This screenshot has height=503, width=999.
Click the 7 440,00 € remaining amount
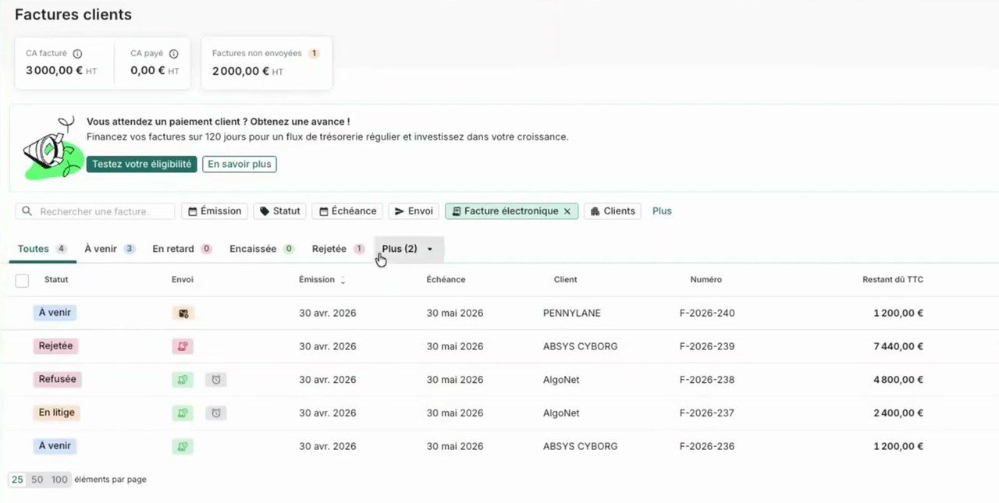[898, 346]
